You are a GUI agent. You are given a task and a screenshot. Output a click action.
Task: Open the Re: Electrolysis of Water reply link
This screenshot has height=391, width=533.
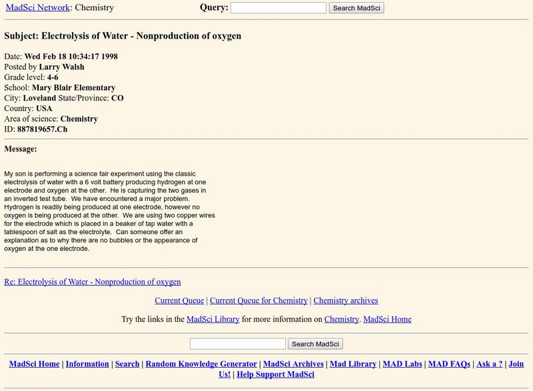(93, 282)
